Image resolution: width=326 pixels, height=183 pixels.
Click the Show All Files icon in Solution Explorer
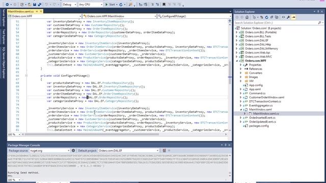(x=277, y=17)
